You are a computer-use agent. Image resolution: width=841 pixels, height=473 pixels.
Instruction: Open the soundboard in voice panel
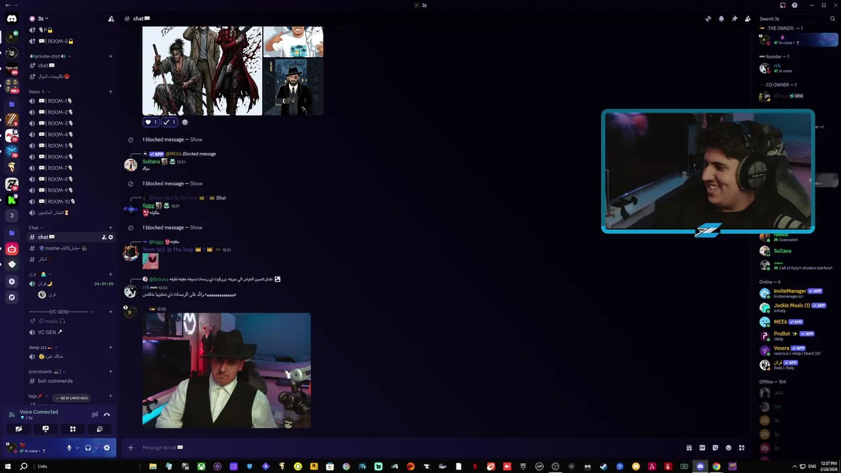pyautogui.click(x=99, y=428)
